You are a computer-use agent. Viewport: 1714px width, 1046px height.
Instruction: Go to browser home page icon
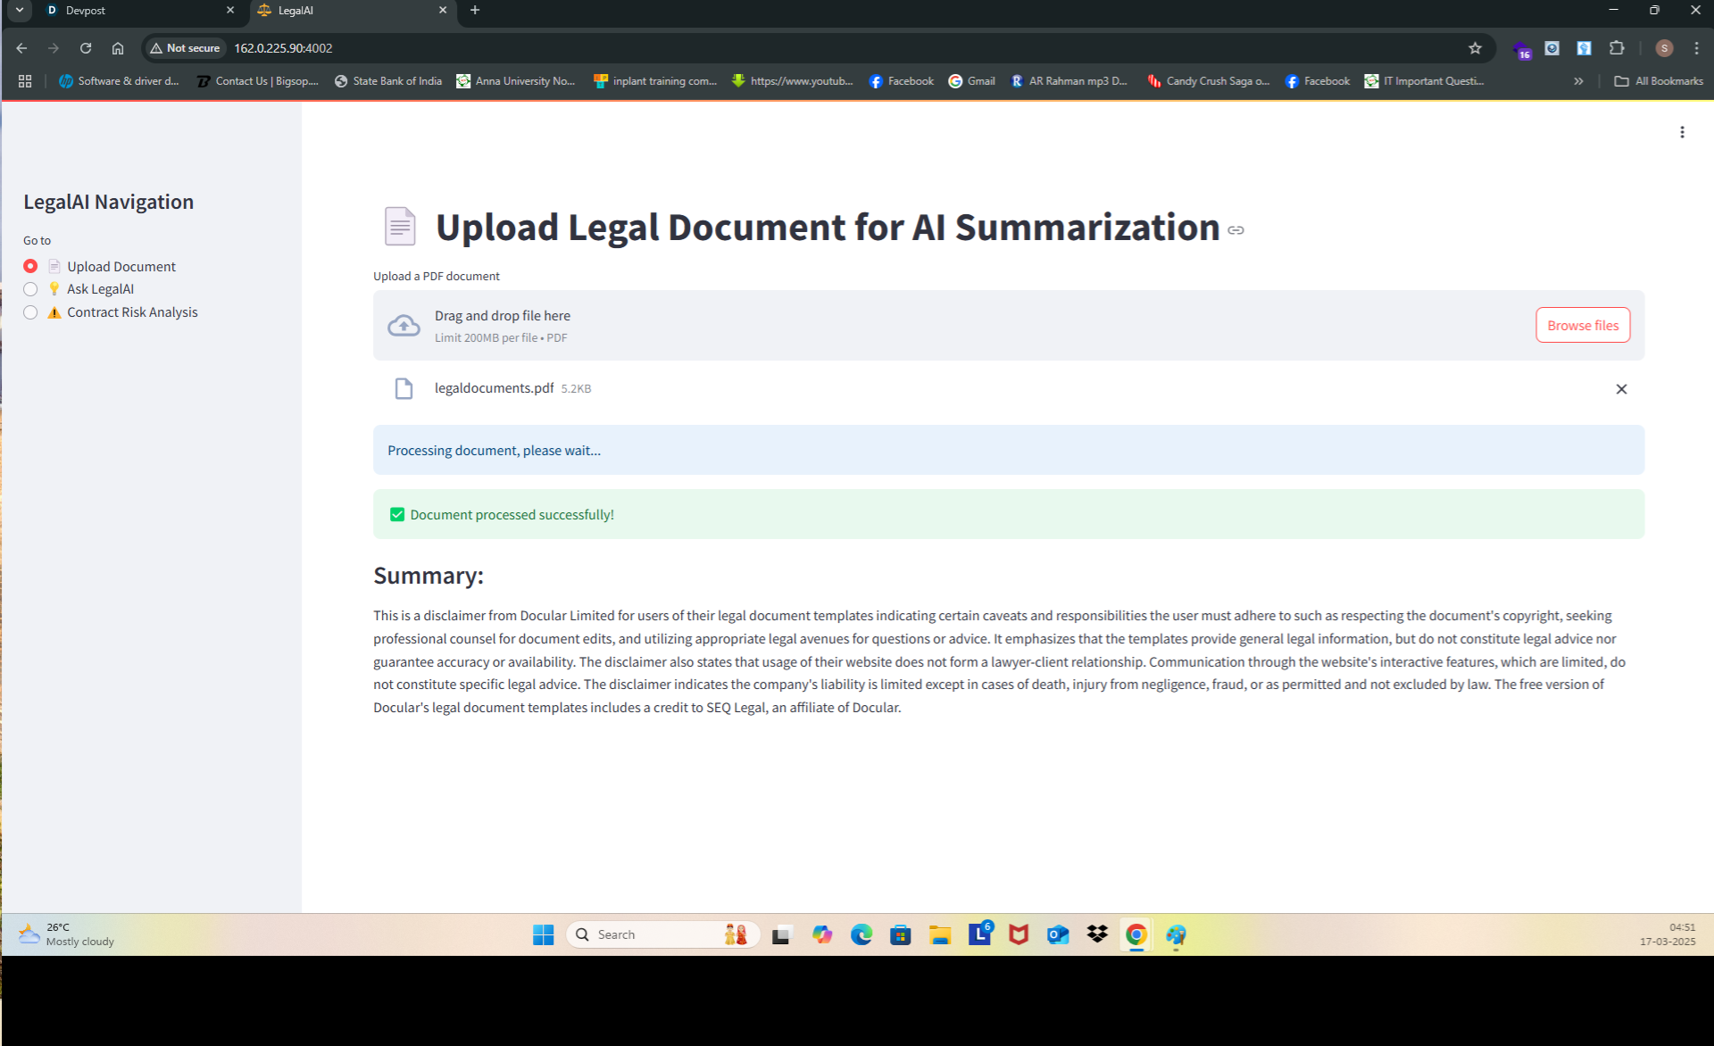118,48
